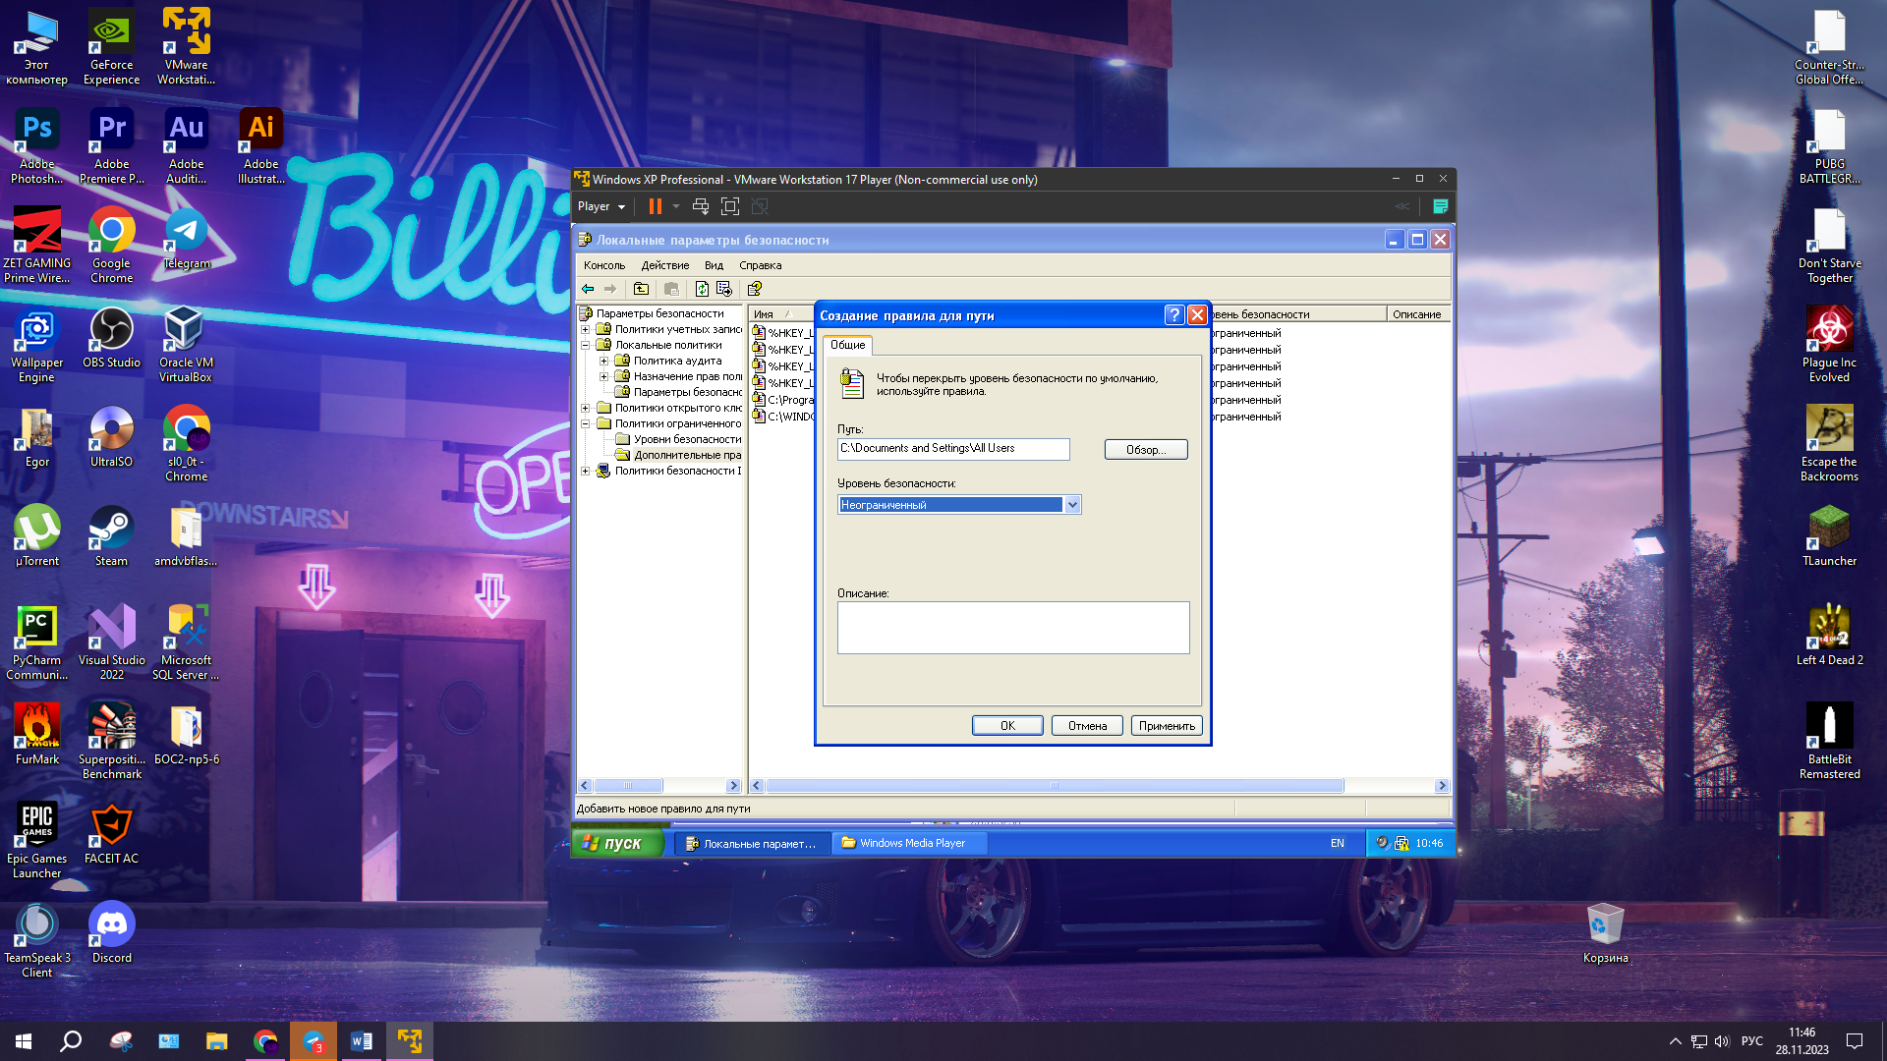Select the C:\WINDO... rule row
Viewport: 1887px width, 1061px height.
783,417
